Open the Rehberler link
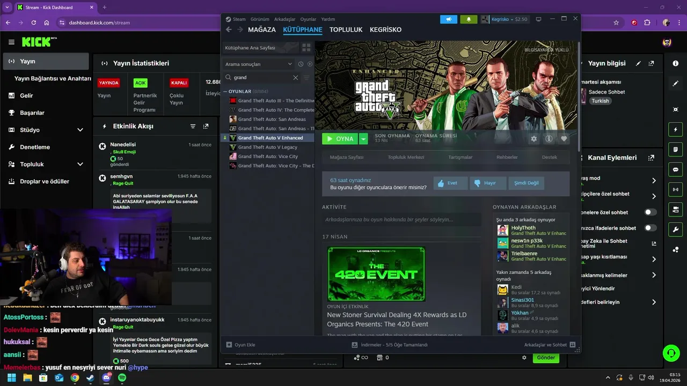The width and height of the screenshot is (687, 386). pyautogui.click(x=507, y=157)
